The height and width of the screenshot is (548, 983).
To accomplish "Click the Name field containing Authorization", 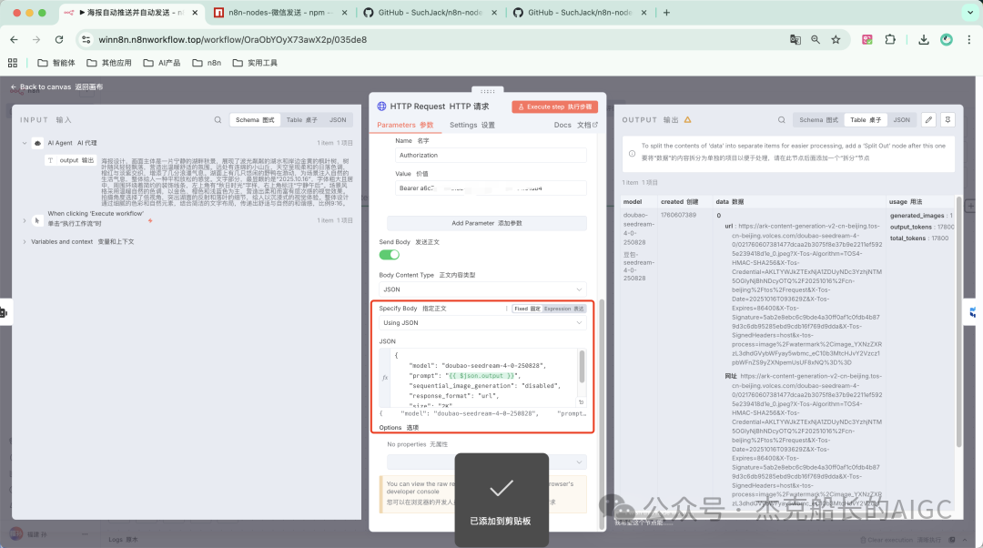I will 491,155.
